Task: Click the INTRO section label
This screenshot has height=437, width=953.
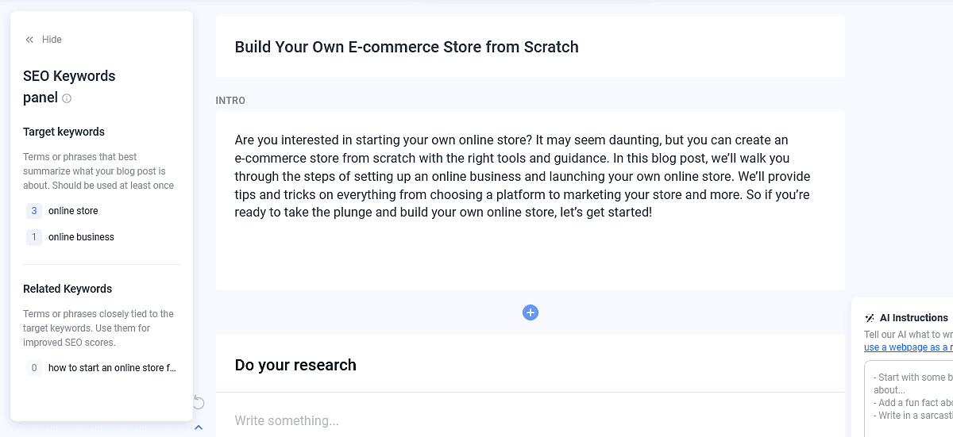Action: coord(230,101)
